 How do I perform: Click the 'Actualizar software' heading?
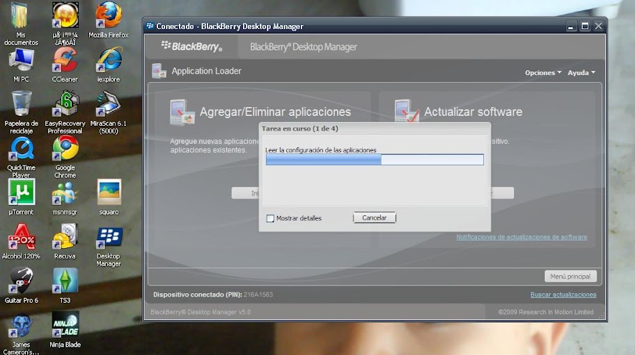coord(473,112)
